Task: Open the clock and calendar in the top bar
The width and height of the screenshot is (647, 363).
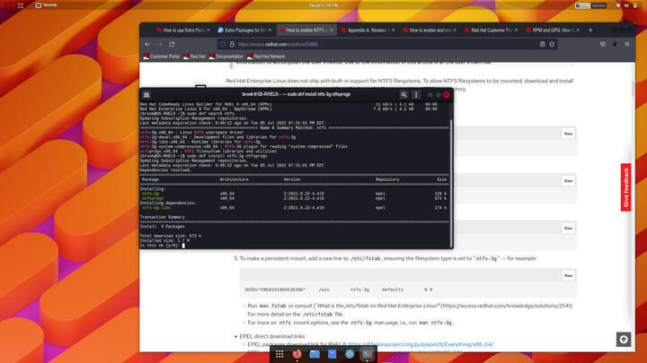Action: [323, 5]
